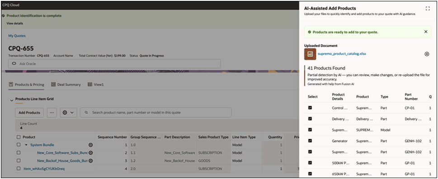Check the New_Backof_House_Goods row checkbox
The image size is (438, 179).
pos(19,161)
